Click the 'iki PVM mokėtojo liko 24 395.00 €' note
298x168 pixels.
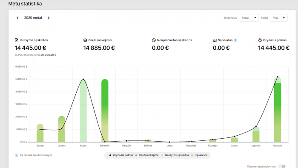point(35,55)
